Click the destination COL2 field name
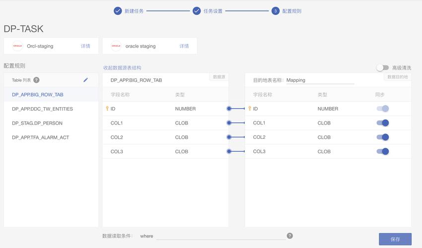 (259, 137)
